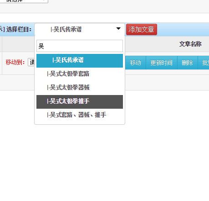Image resolution: width=209 pixels, height=201 pixels.
Task: Collapse the 吴氏传承谱 column selector box
Action: 80,29
